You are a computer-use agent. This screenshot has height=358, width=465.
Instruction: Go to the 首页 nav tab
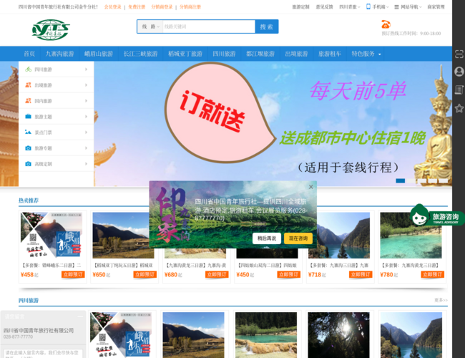[x=29, y=54]
